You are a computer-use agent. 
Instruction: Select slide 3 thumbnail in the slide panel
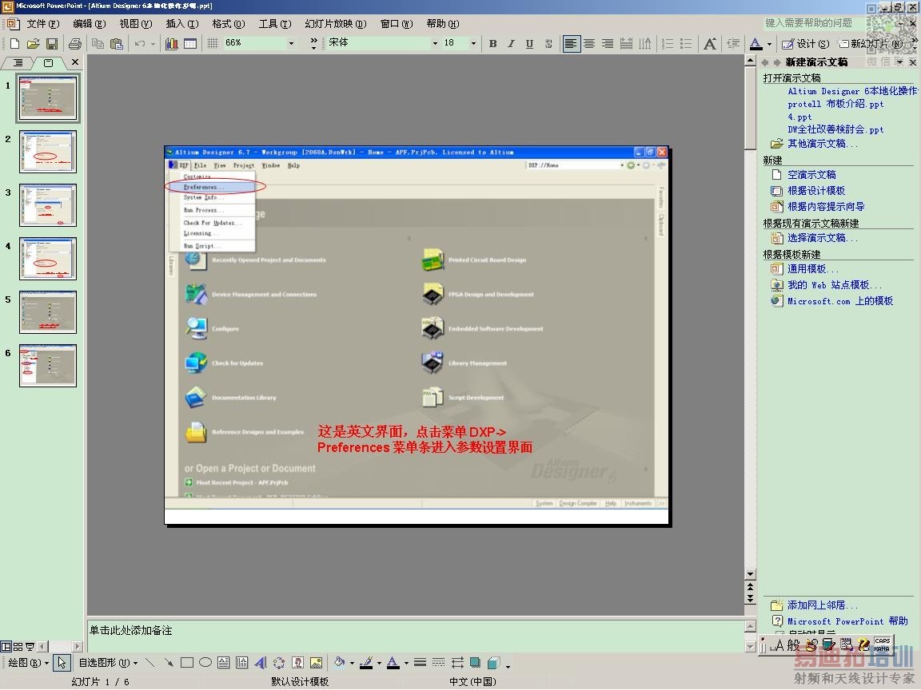pos(48,205)
